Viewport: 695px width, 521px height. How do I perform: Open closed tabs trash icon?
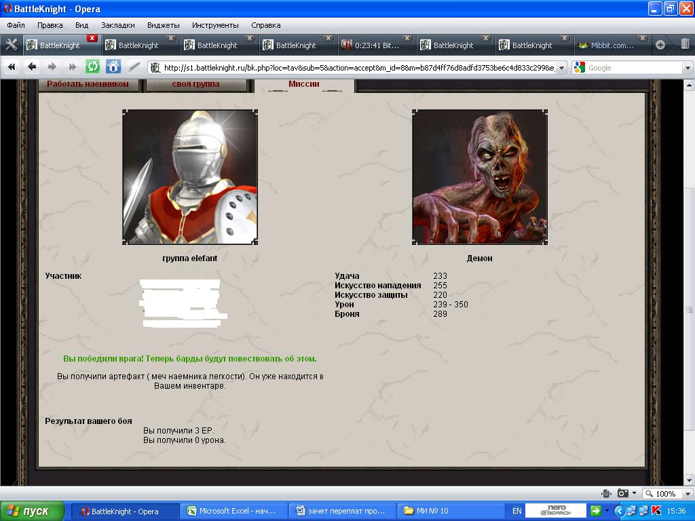pos(685,44)
